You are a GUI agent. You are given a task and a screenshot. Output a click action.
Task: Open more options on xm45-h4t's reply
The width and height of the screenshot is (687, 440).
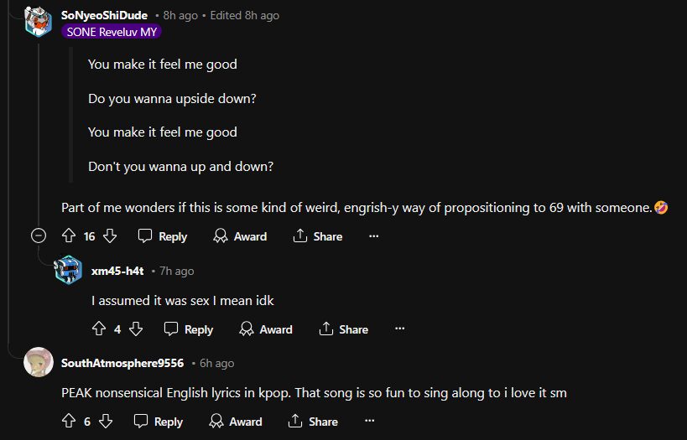coord(400,329)
